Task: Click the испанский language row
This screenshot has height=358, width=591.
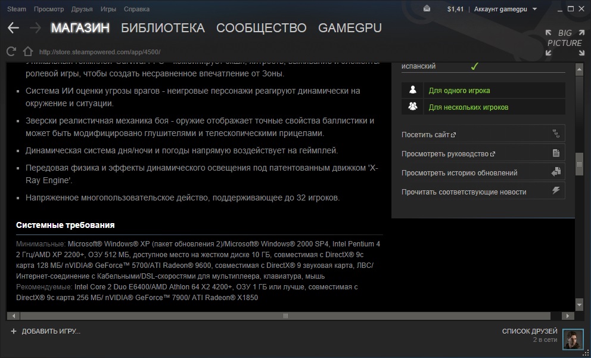Action: pyautogui.click(x=483, y=66)
